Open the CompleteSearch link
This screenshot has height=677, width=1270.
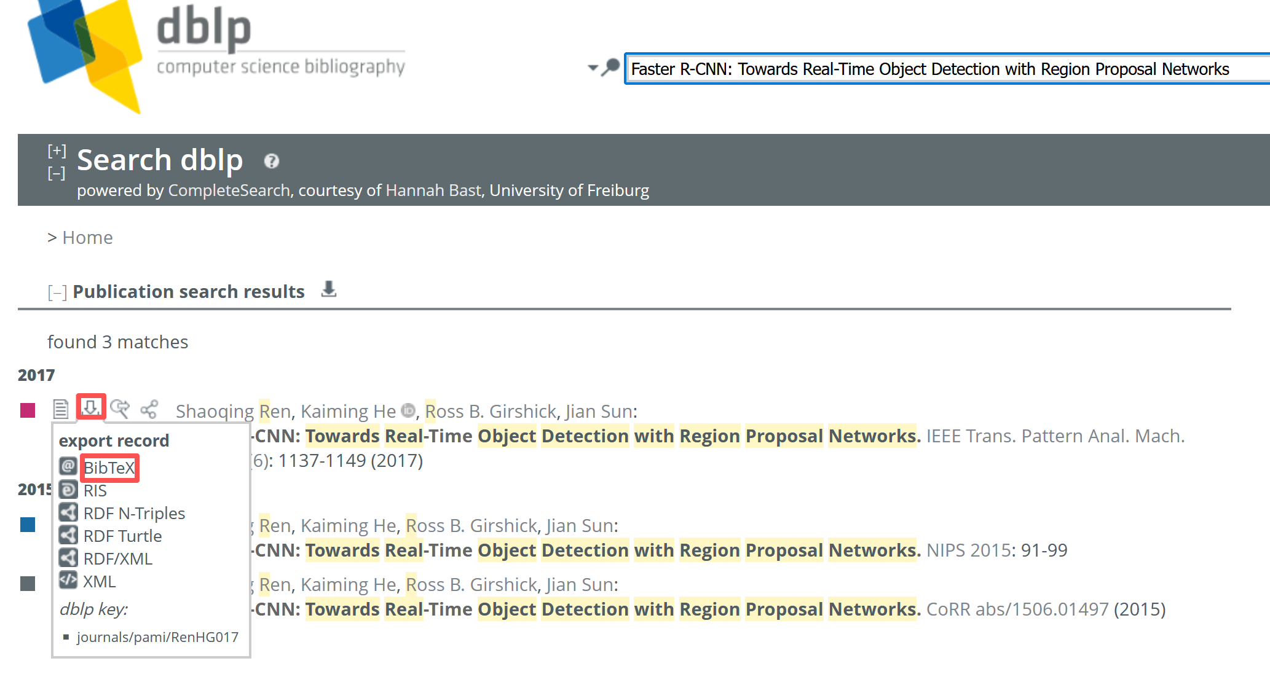[x=229, y=190]
